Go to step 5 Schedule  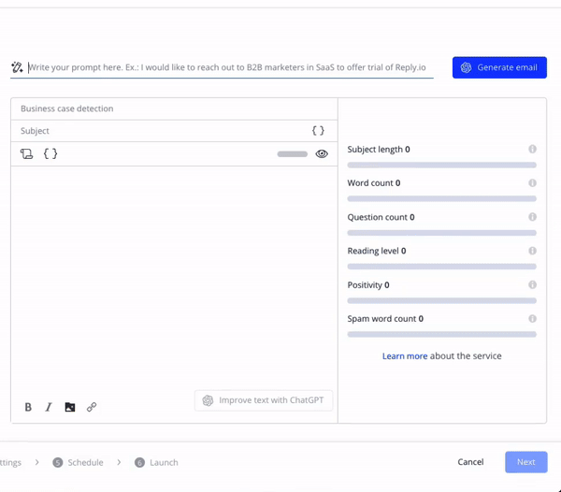pos(79,462)
